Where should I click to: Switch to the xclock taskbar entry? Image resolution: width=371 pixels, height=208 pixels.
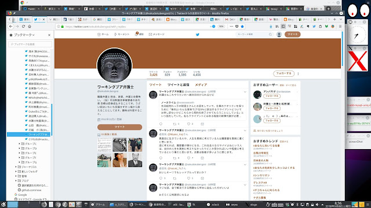(213, 205)
